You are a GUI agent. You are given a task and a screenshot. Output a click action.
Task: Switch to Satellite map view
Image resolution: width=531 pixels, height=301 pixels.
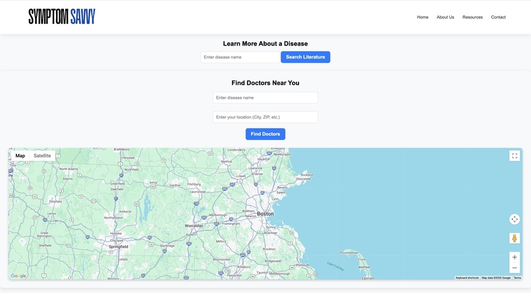click(42, 155)
